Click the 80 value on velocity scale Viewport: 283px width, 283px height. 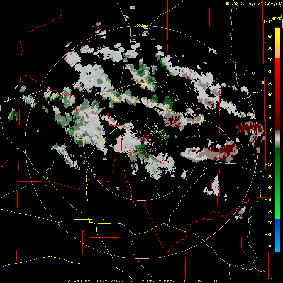pos(270,48)
